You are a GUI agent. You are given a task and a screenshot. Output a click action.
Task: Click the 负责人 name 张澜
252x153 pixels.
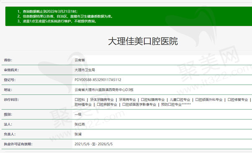(x=78, y=134)
